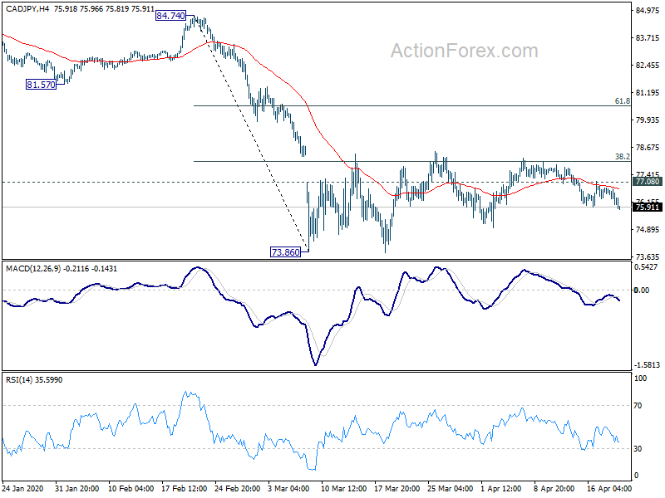Image resolution: width=665 pixels, height=498 pixels.
Task: Click the 17 Feb 12:00 time label
Action: coord(184,488)
